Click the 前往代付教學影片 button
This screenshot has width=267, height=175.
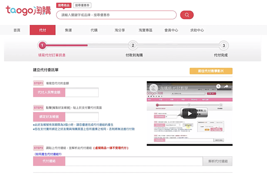click(211, 71)
